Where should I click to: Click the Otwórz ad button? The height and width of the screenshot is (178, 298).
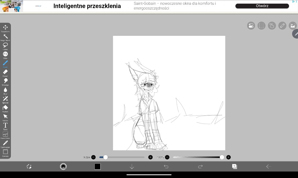click(262, 6)
